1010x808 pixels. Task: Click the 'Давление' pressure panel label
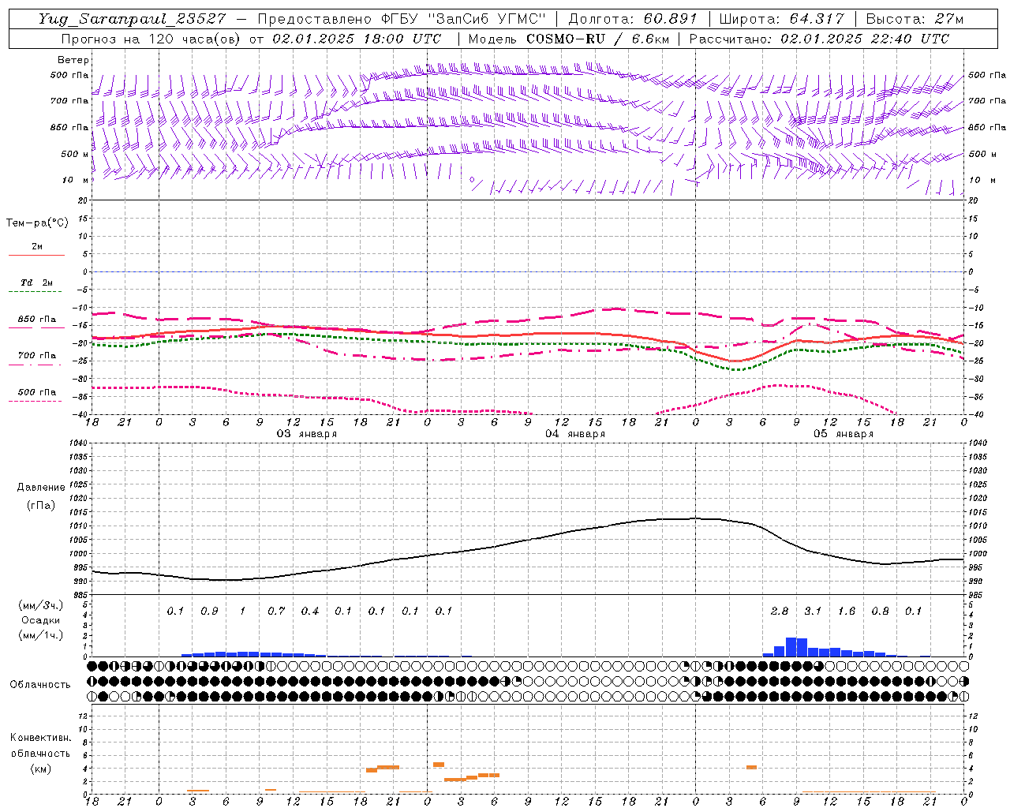(x=41, y=488)
